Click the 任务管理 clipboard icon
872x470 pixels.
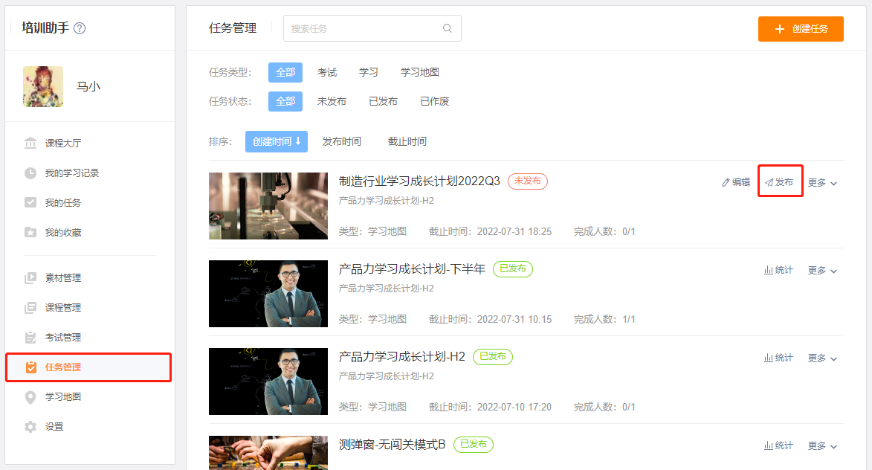[x=31, y=367]
